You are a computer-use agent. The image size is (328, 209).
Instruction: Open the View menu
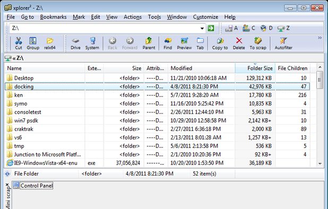coord(111,17)
